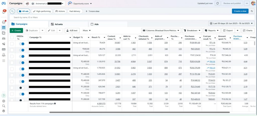Screen dimensions: 257x116
Task: Open the Charts panel
Action: click(248, 30)
